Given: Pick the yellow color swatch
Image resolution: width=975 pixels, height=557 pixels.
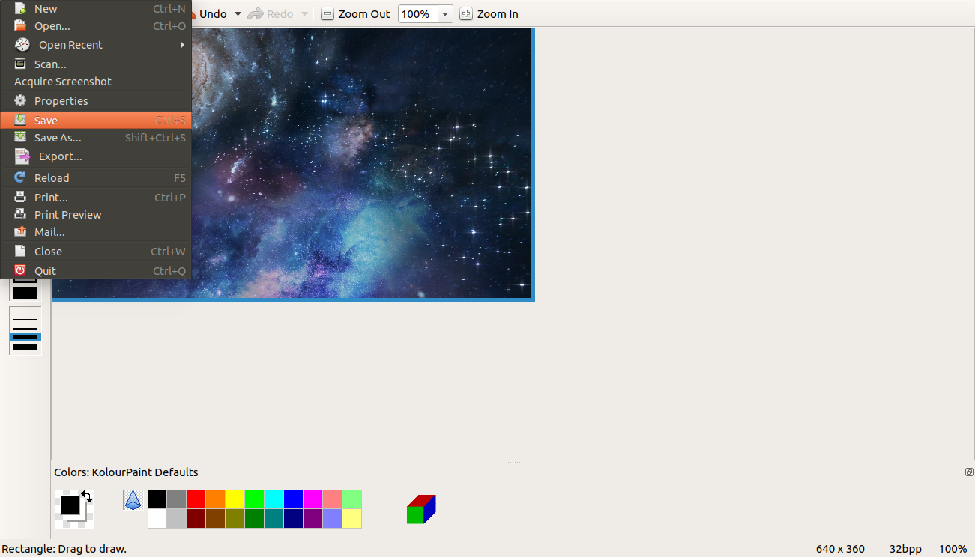Looking at the screenshot, I should click(x=235, y=499).
